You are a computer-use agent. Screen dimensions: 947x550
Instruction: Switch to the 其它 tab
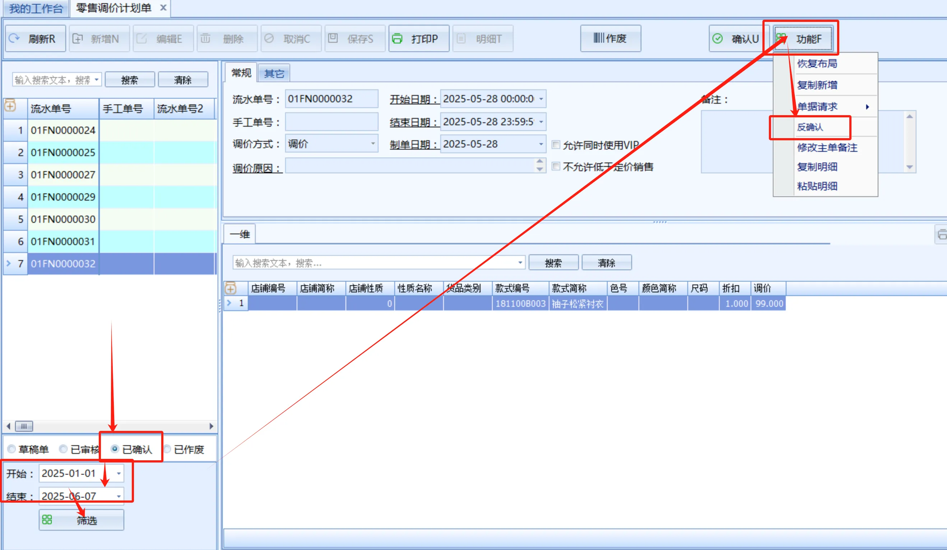coord(274,73)
